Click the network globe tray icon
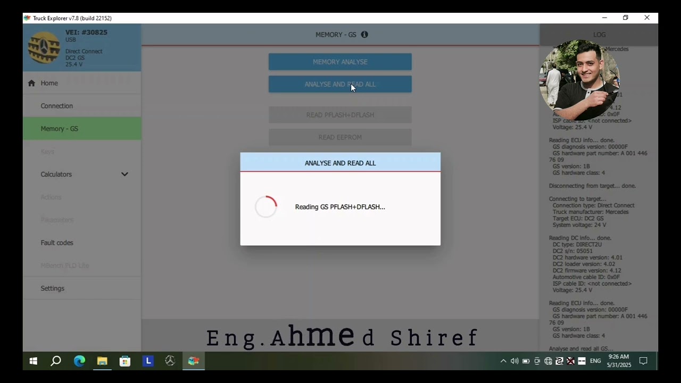Image resolution: width=681 pixels, height=383 pixels. pyautogui.click(x=548, y=361)
